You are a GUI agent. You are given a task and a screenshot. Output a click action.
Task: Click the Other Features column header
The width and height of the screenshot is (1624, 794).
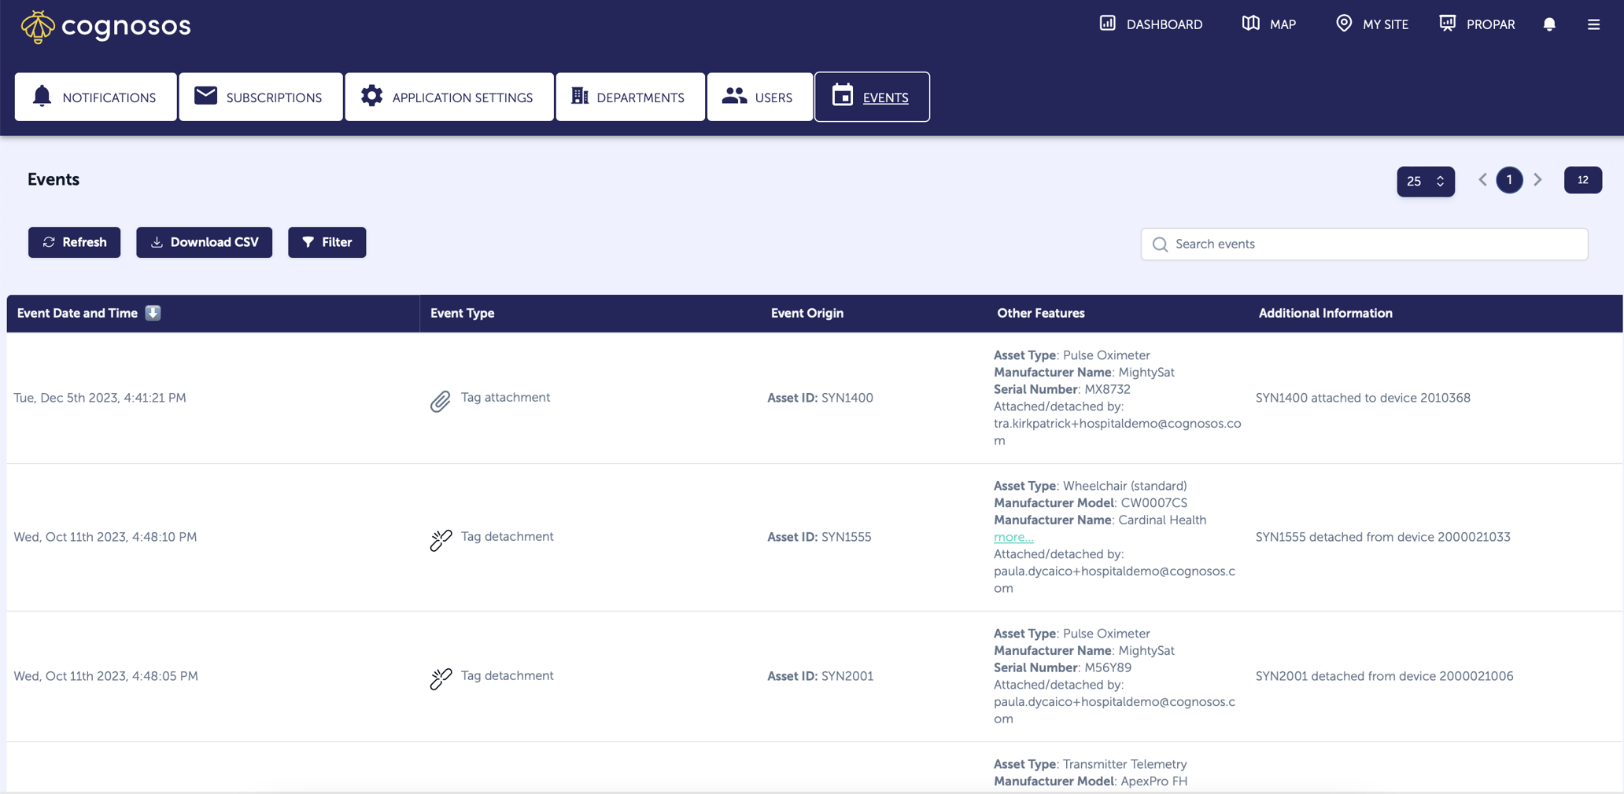point(1040,313)
